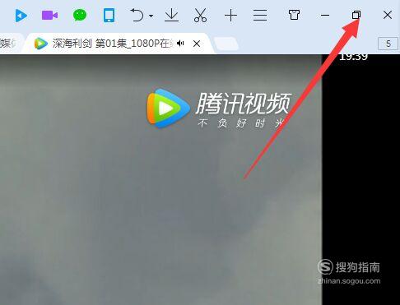Viewport: 400px width, 305px height.
Task: Open the downloads arrow icon
Action: [x=172, y=15]
